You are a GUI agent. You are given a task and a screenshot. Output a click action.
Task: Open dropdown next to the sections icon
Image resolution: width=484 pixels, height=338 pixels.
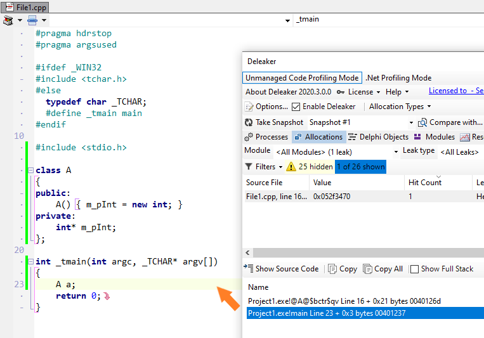(44, 20)
